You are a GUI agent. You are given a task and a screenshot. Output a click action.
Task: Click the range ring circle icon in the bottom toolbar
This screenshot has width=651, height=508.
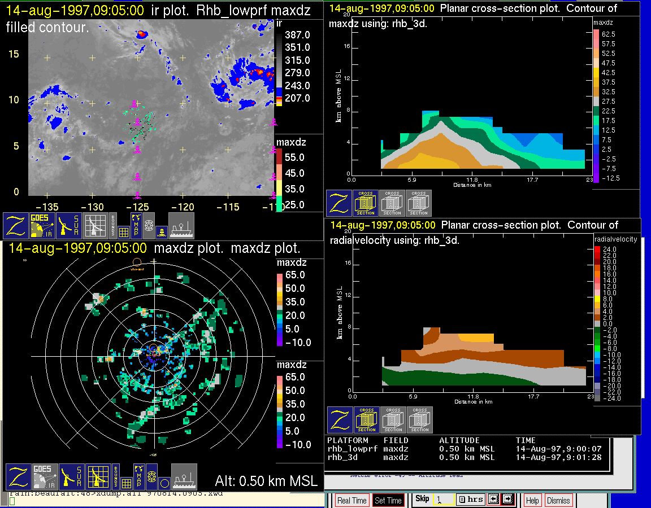click(x=163, y=483)
